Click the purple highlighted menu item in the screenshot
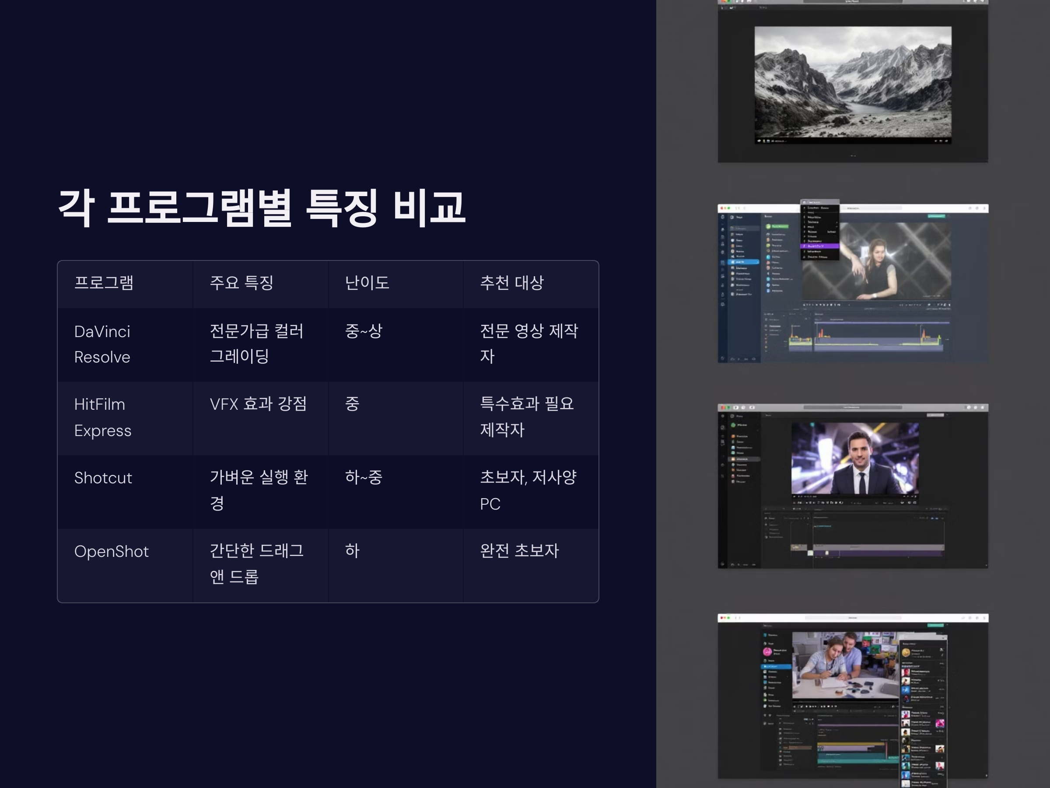 (820, 246)
